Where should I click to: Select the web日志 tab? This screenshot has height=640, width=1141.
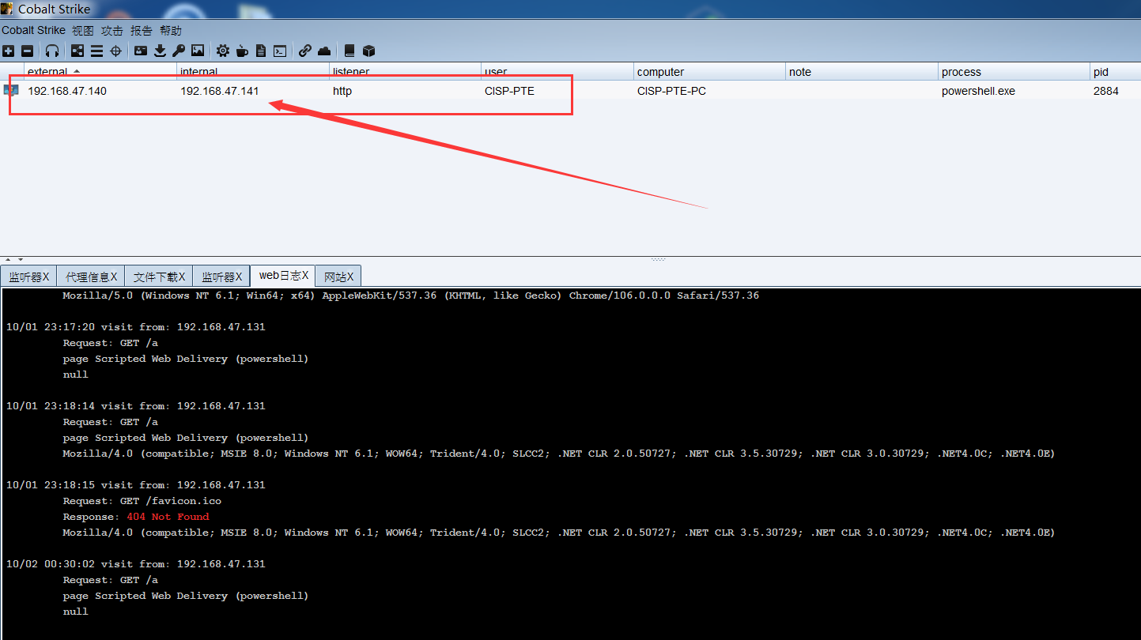pyautogui.click(x=283, y=276)
